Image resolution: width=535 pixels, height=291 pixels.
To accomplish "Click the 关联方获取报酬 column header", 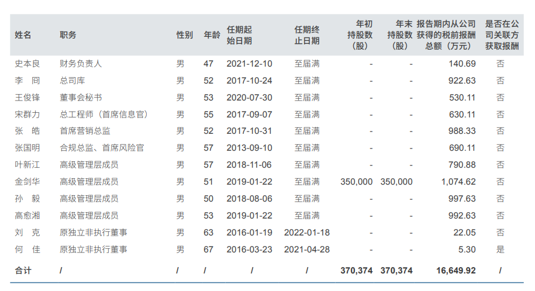I will pos(502,35).
